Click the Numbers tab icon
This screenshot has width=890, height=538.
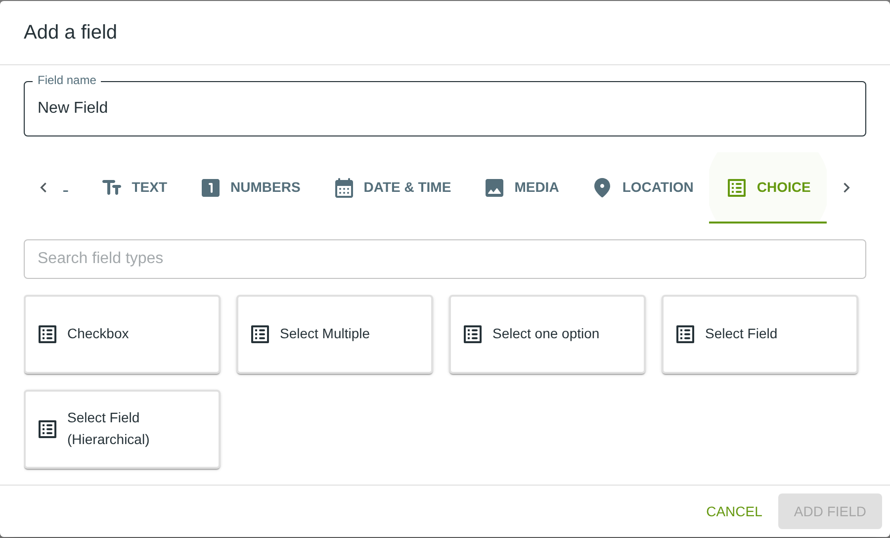point(211,188)
